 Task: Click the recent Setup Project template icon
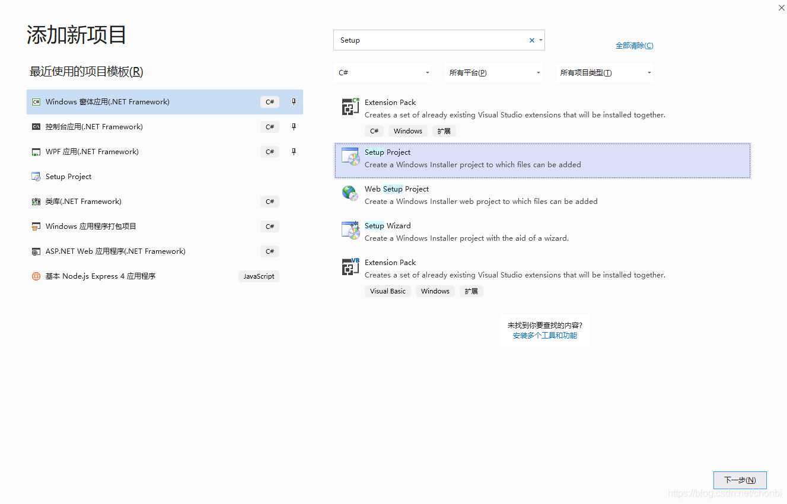(x=36, y=177)
